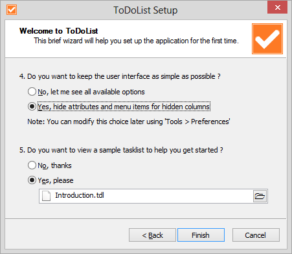The width and height of the screenshot is (292, 254).
Task: Click the 'ToDoList Setup' title bar text
Action: click(x=146, y=10)
